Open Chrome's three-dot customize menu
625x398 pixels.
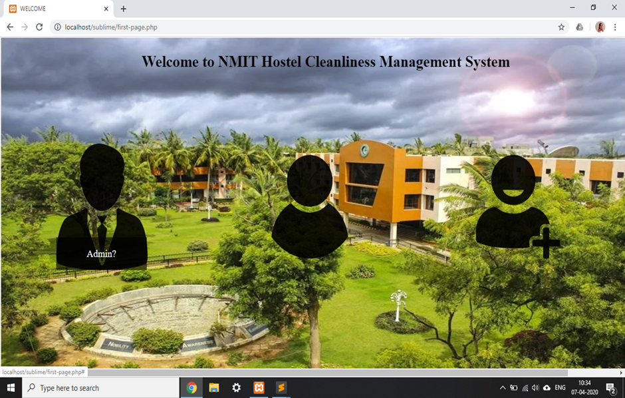(x=615, y=27)
